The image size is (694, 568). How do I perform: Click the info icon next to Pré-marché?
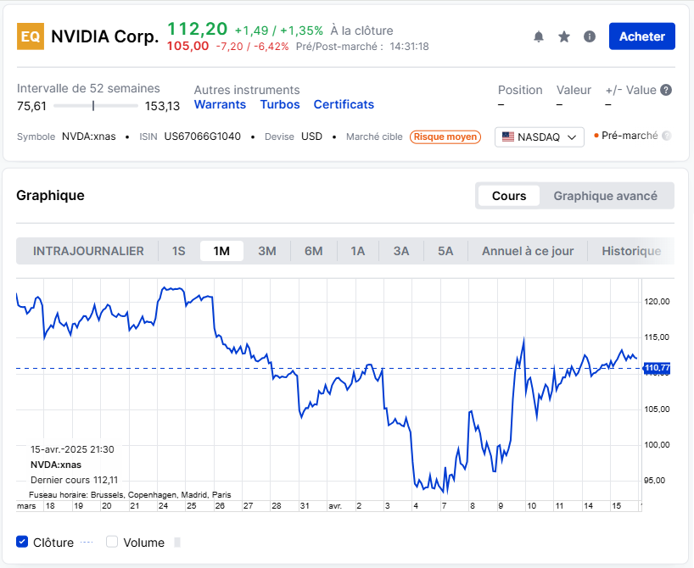pyautogui.click(x=666, y=136)
